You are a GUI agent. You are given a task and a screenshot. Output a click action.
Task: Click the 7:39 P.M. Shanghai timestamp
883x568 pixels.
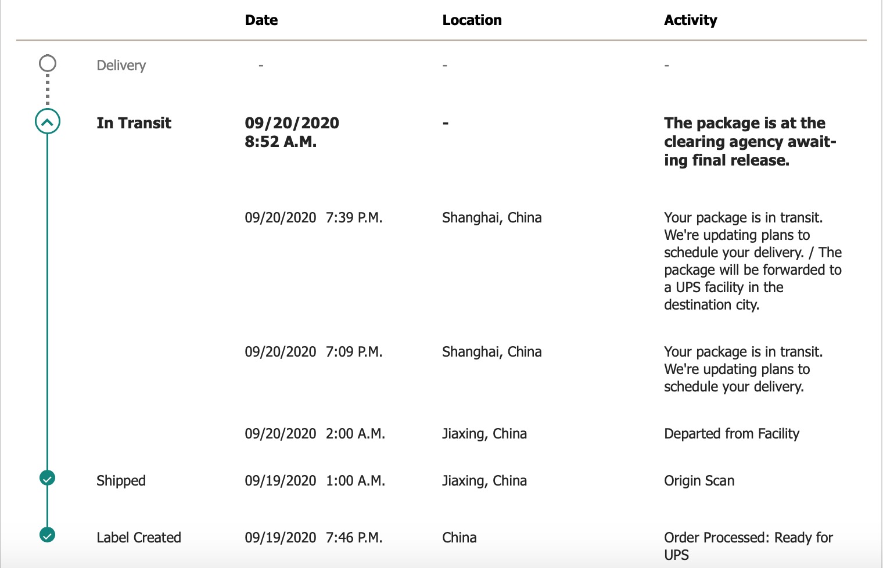point(313,218)
